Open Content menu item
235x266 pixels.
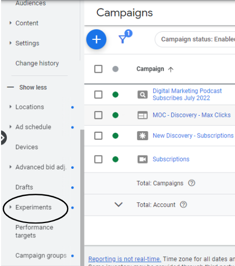[x=27, y=23]
